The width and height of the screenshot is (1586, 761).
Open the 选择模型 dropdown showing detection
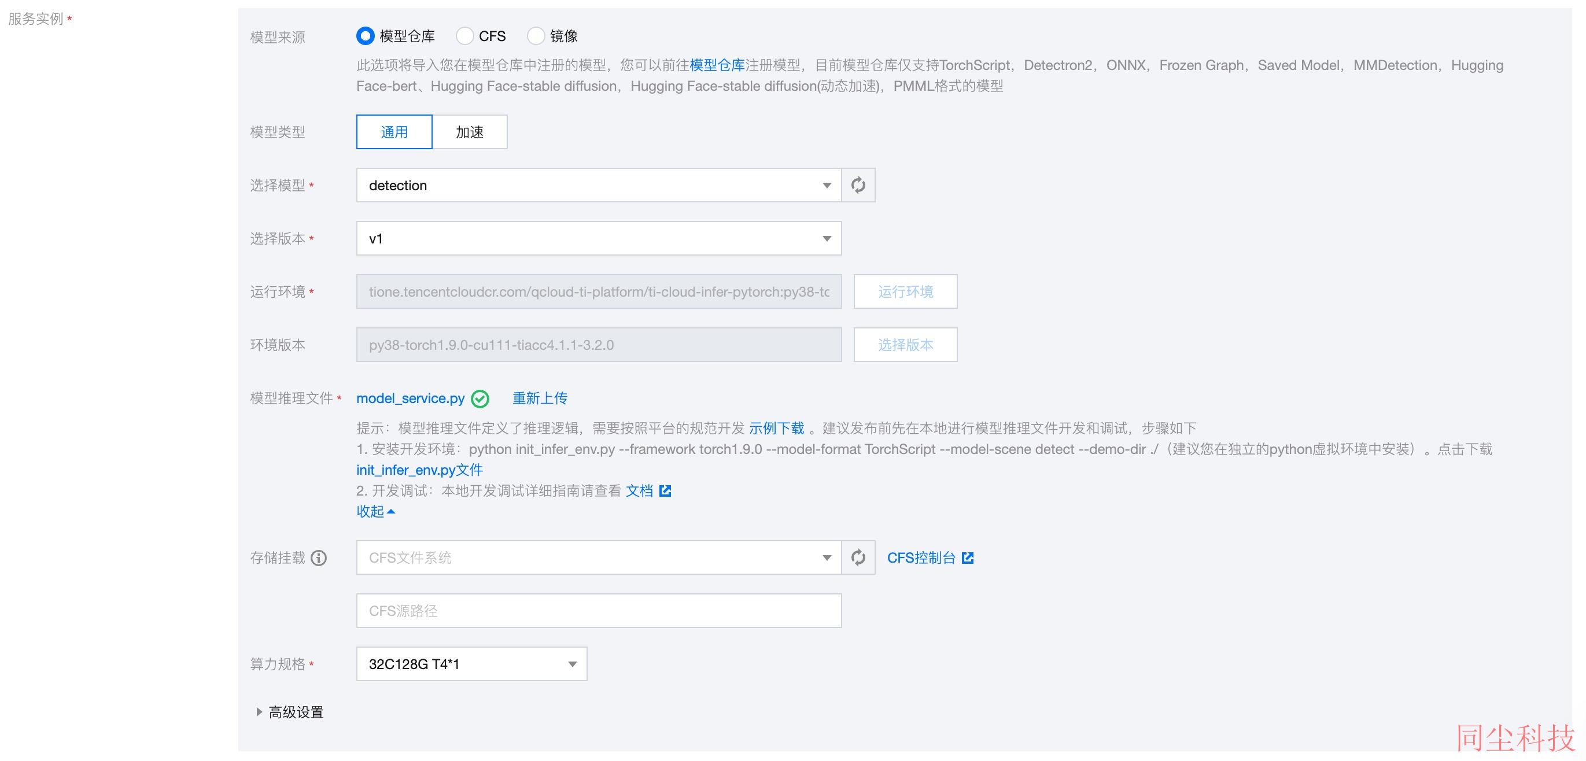[x=599, y=185]
